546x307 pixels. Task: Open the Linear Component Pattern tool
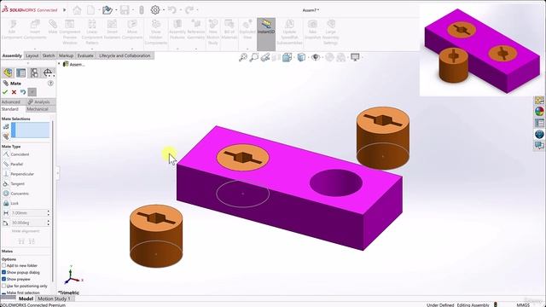(x=92, y=32)
